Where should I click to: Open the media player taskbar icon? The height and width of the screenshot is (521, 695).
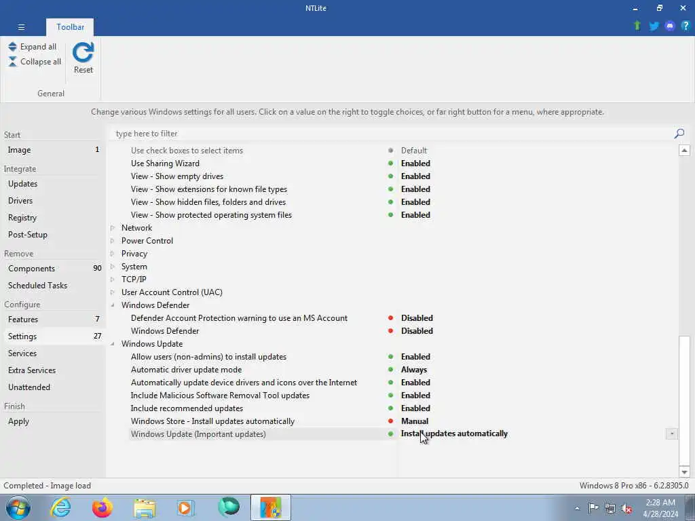[186, 507]
